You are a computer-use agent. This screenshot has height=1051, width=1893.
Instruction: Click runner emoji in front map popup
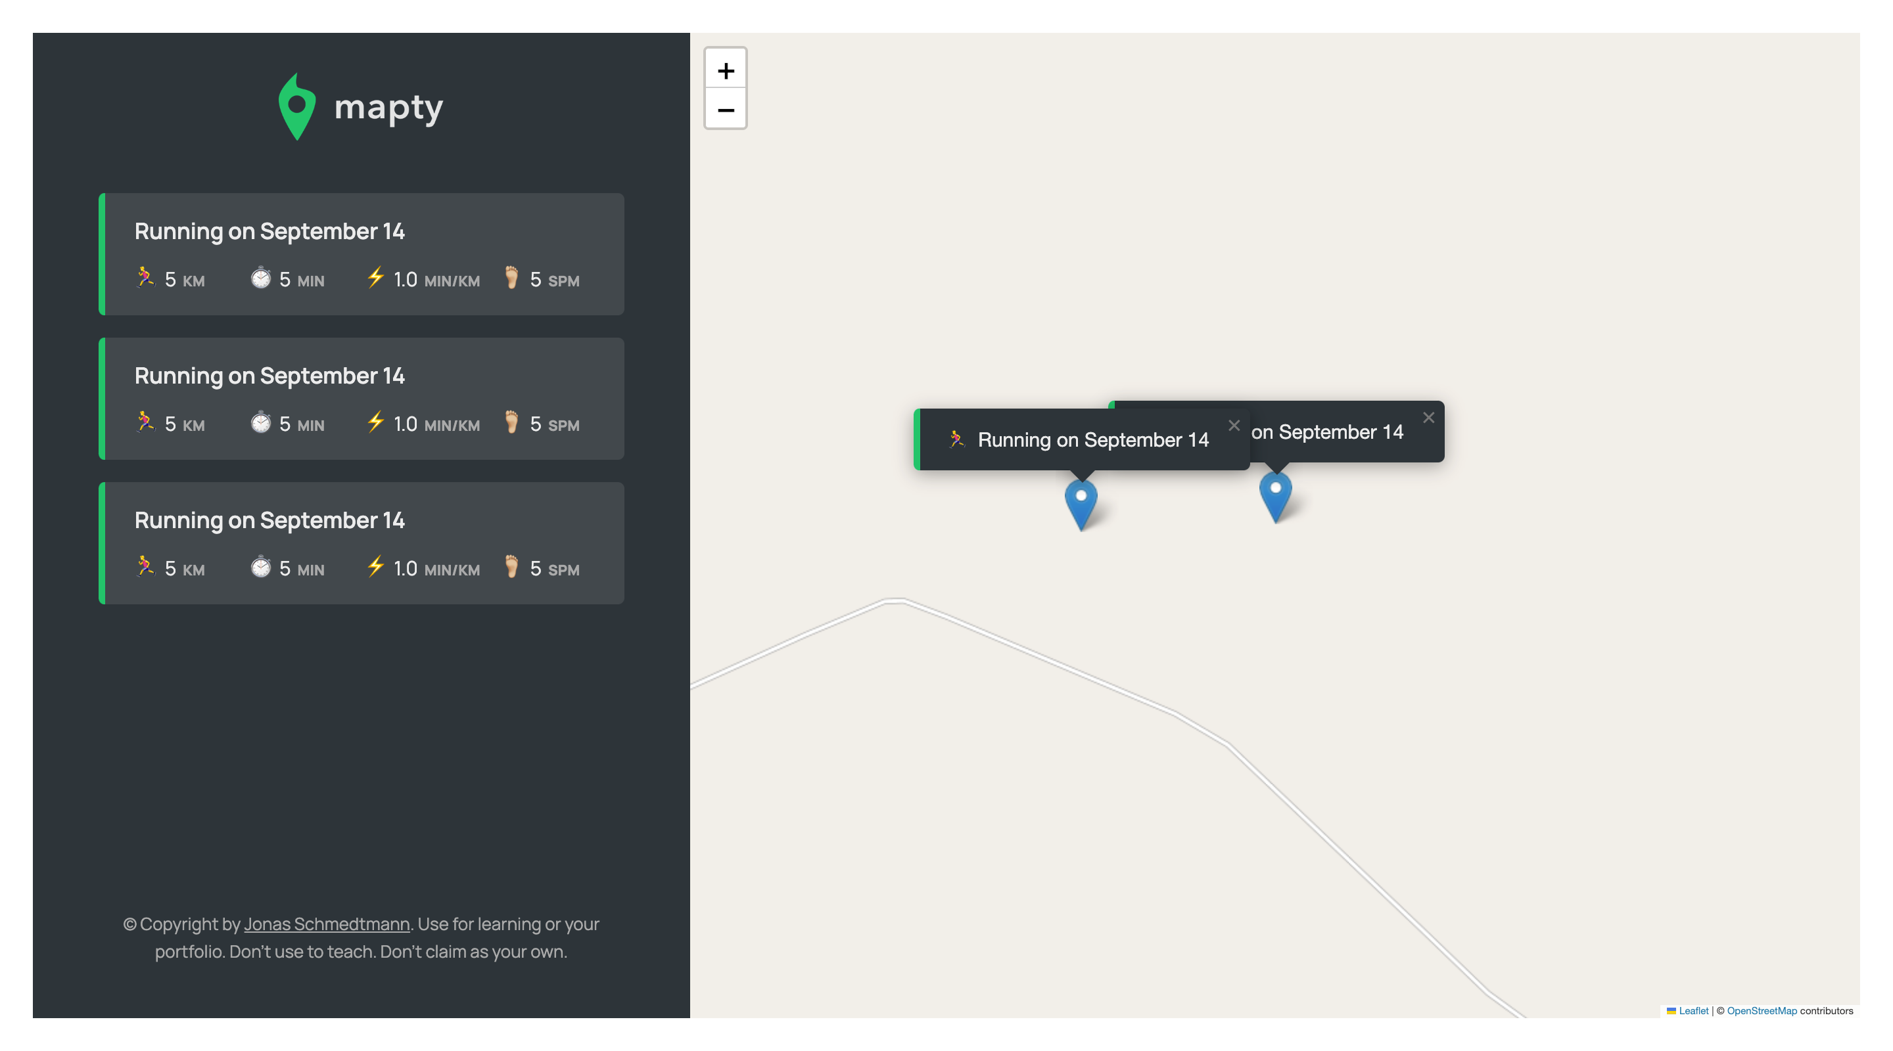pyautogui.click(x=956, y=439)
